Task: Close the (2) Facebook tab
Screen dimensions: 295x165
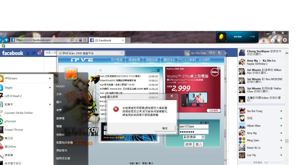Action: (x=123, y=40)
